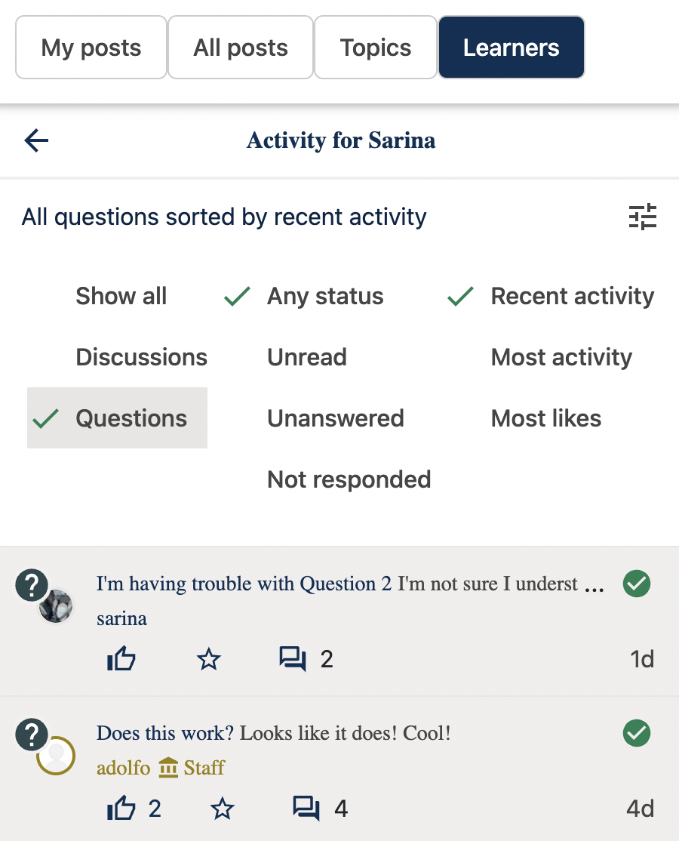Switch to the My posts tab
This screenshot has height=841, width=679.
(91, 48)
